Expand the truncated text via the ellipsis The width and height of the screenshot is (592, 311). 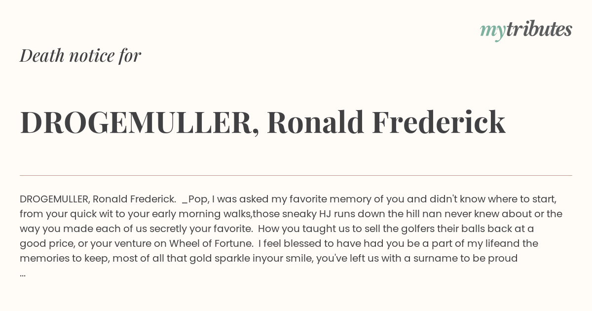click(x=23, y=273)
